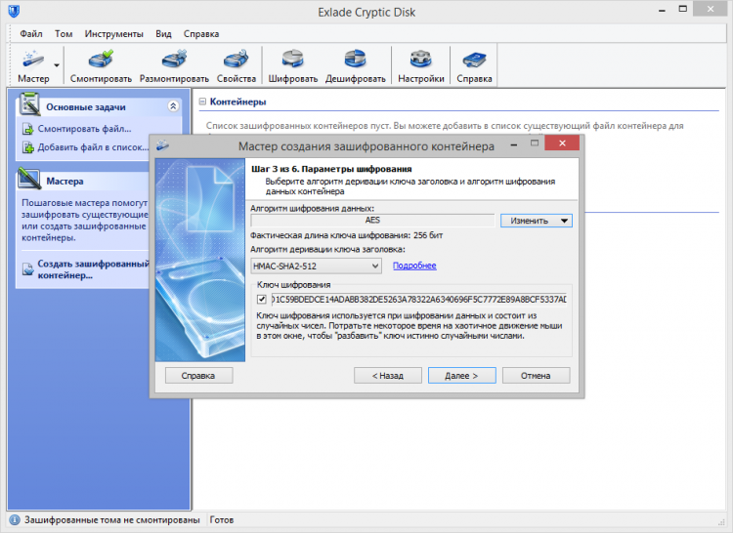The image size is (733, 533).
Task: Click the Шаг 3 из 6 heading
Action: pos(331,169)
